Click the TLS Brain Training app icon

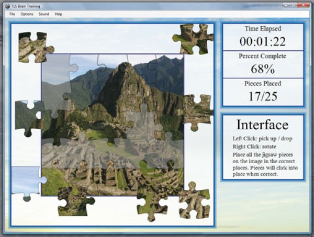coord(8,6)
